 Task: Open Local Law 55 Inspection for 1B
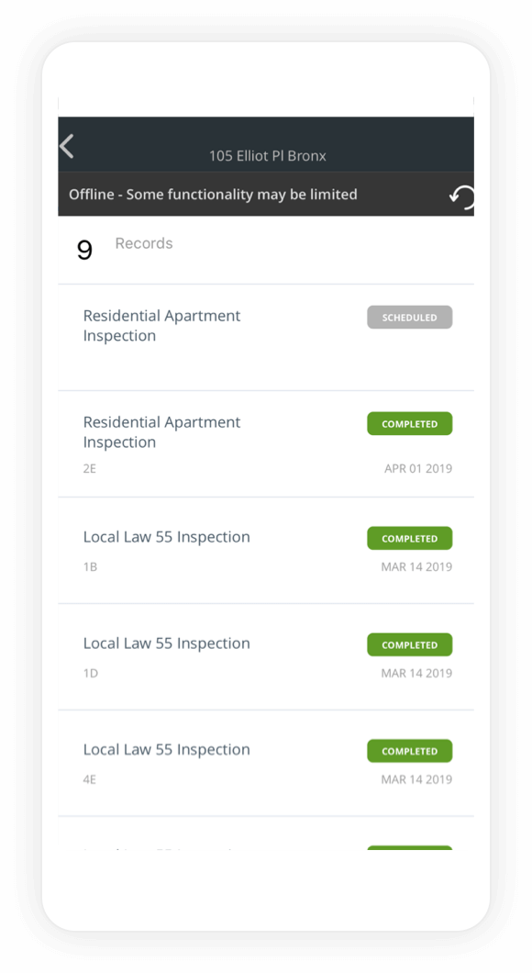click(x=266, y=551)
